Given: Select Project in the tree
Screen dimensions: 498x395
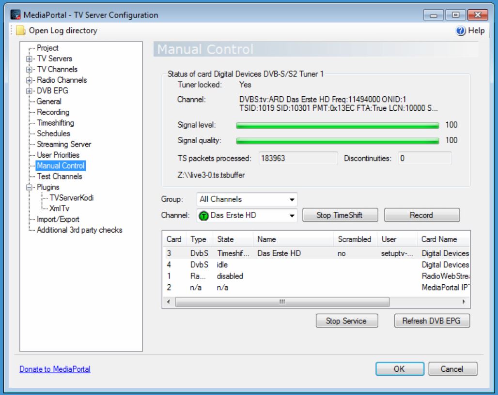Looking at the screenshot, I should [x=47, y=48].
